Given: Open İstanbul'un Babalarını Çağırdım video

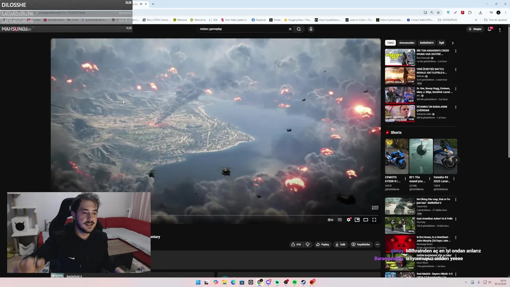Looking at the screenshot, I should pos(400,113).
